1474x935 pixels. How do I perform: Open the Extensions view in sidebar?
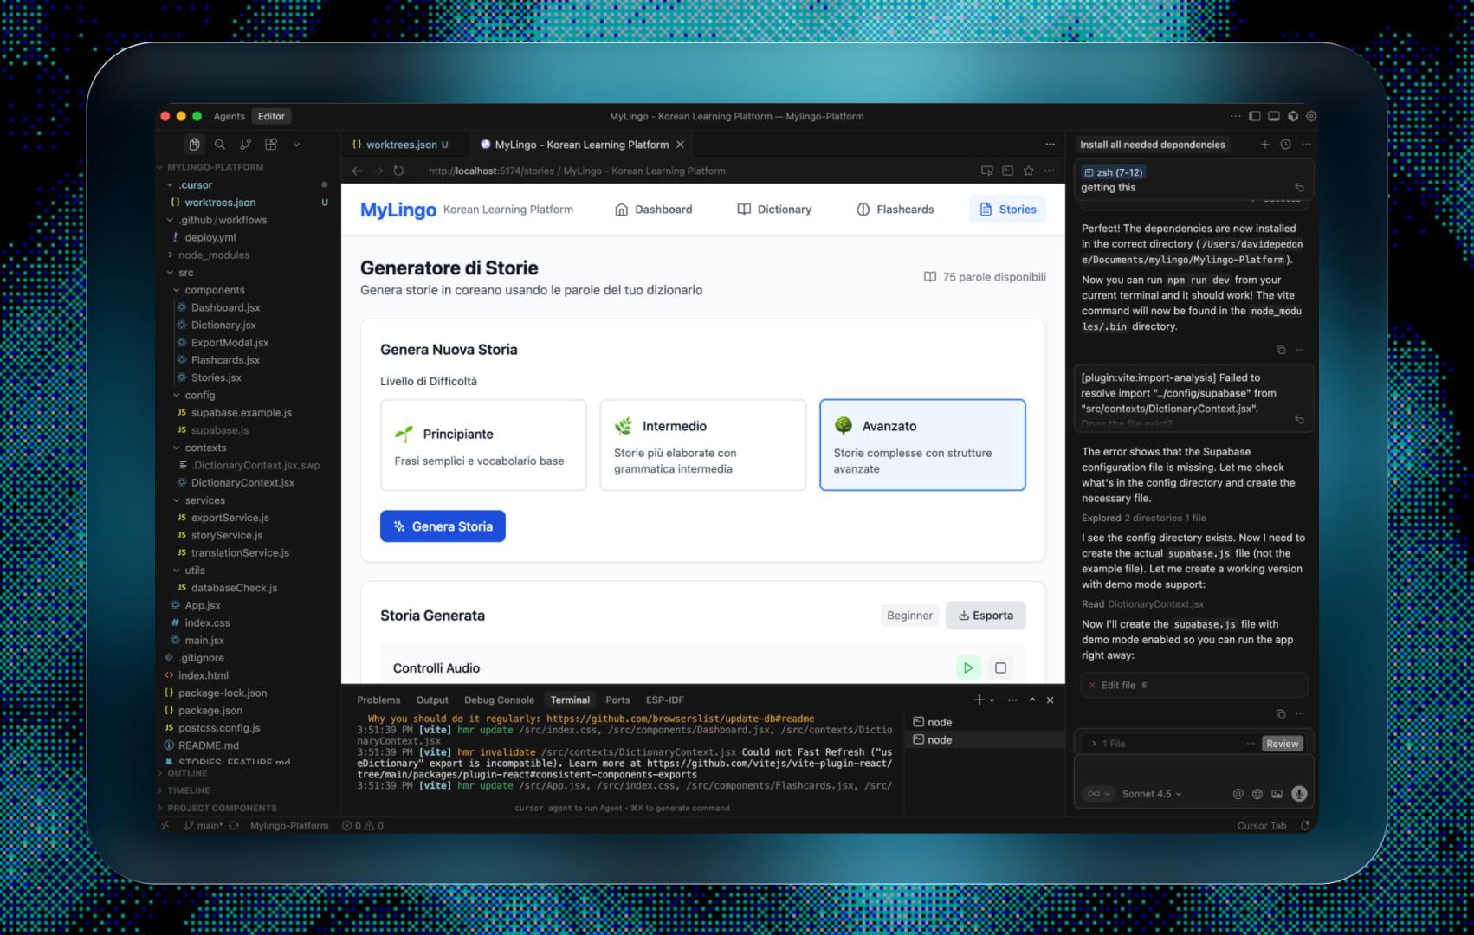click(271, 145)
